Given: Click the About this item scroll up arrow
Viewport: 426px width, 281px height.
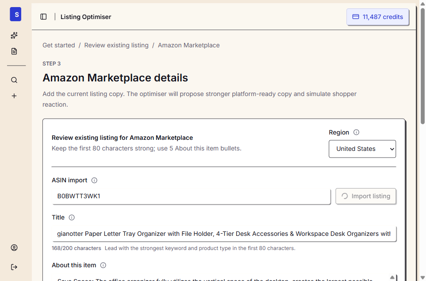Looking at the screenshot, I should click(x=392, y=277).
